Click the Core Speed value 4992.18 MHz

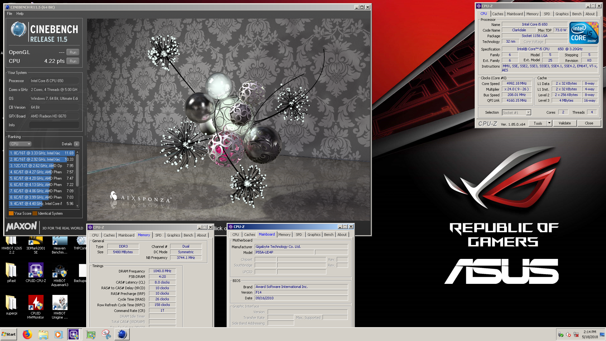517,84
